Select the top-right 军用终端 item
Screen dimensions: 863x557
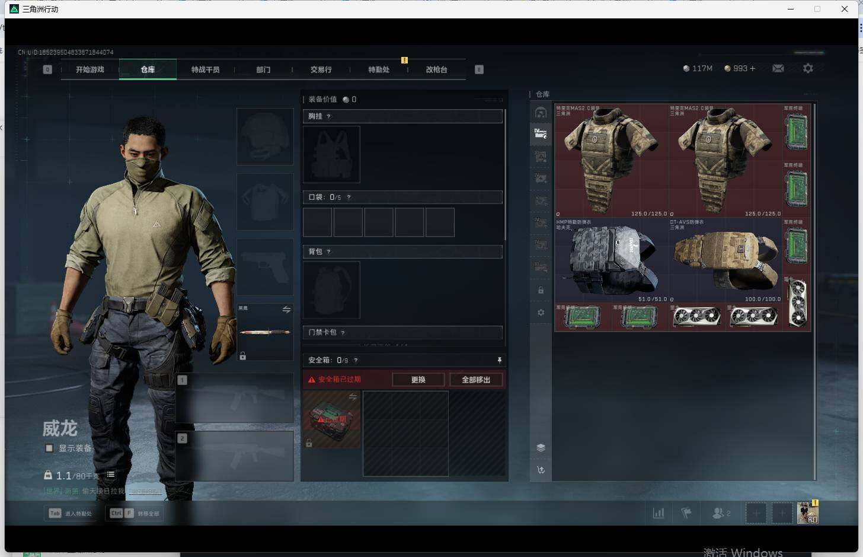(797, 132)
